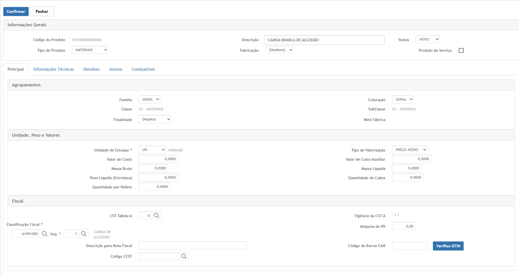
Task: Go to the Anexos tab
Action: (116, 69)
